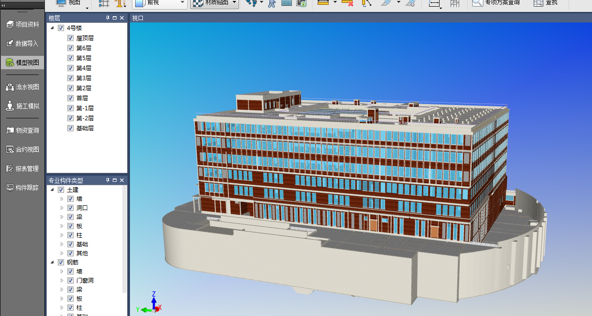Viewport: 592px width, 316px height.
Task: Open 报表管理 in the sidebar
Action: [x=22, y=169]
